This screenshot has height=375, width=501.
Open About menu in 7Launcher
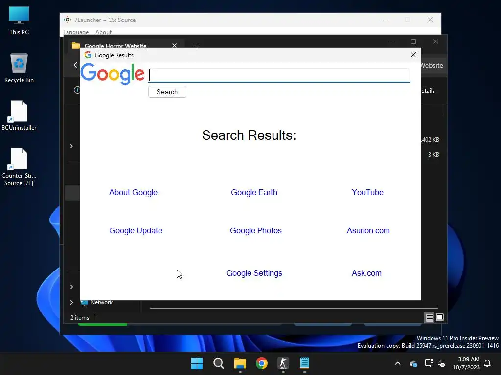coord(103,32)
